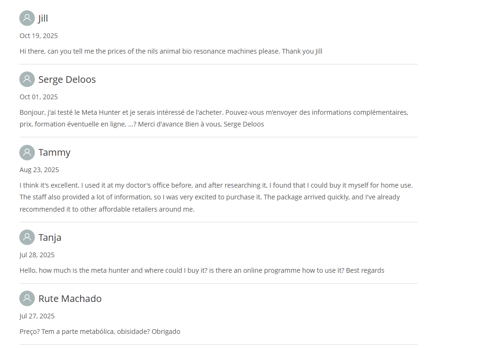Click Rute Machado's Portuguese comment text

click(100, 332)
